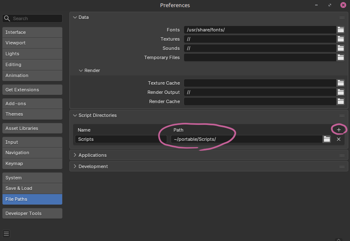The height and width of the screenshot is (241, 350).
Task: Click the Temporary Files path field
Action: (x=260, y=57)
